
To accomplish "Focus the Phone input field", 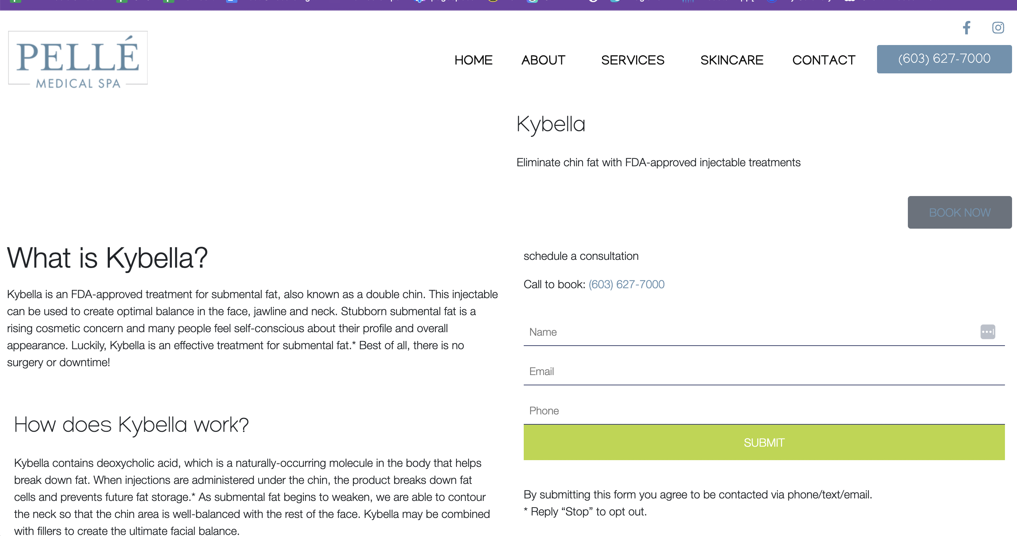I will point(764,411).
